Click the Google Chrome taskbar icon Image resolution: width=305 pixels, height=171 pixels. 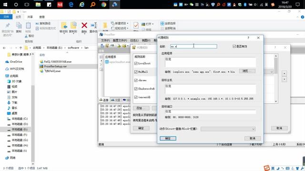click(104, 4)
